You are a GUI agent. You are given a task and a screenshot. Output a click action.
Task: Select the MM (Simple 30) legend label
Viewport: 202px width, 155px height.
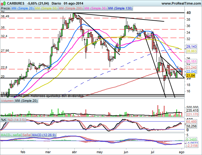[96, 9]
